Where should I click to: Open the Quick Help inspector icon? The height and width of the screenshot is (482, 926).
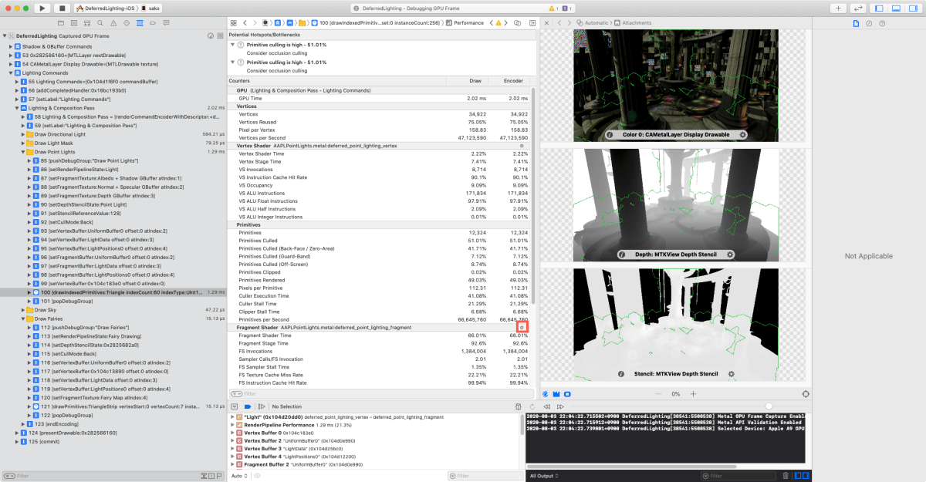pos(882,23)
